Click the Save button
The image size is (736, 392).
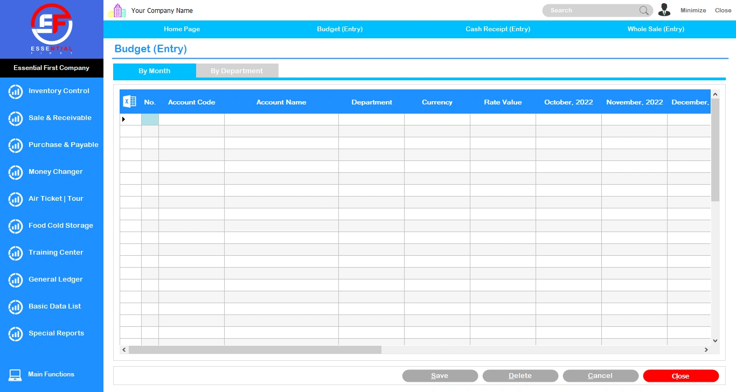[440, 376]
